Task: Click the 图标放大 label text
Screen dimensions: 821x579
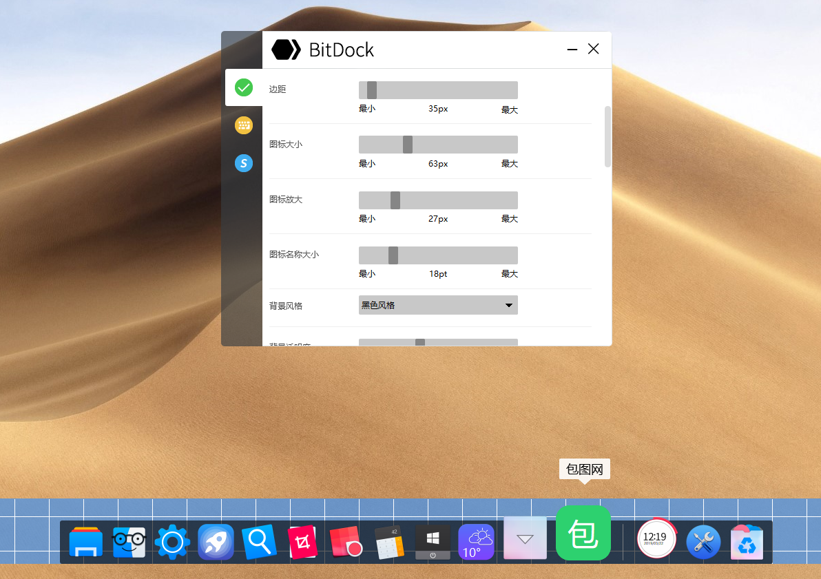Action: pos(286,200)
